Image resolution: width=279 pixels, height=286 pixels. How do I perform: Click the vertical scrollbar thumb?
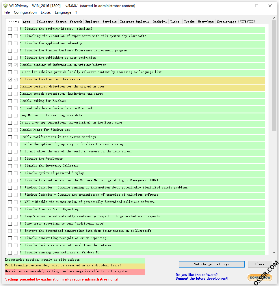(x=274, y=76)
